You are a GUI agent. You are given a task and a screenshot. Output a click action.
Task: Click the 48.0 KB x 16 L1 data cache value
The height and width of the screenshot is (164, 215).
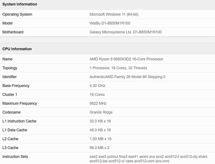pos(100,130)
